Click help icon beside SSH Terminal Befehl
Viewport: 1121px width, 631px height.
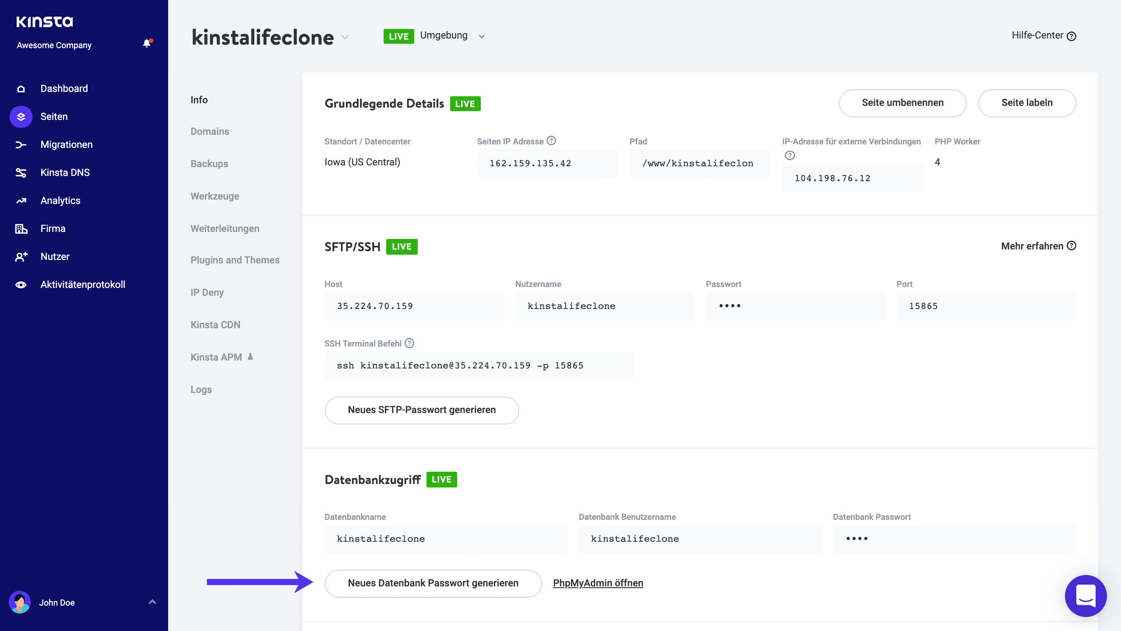(x=409, y=344)
